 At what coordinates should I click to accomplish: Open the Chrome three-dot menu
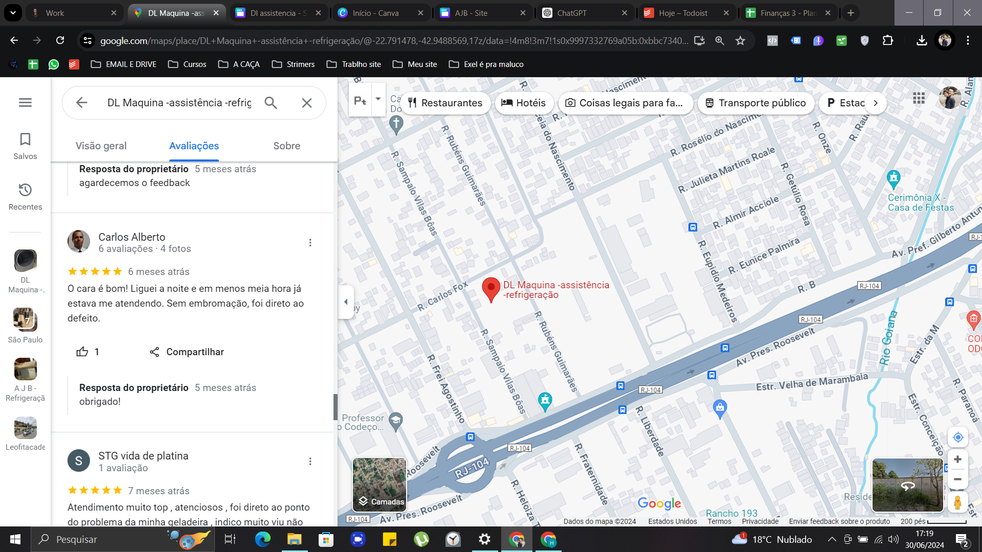click(968, 40)
